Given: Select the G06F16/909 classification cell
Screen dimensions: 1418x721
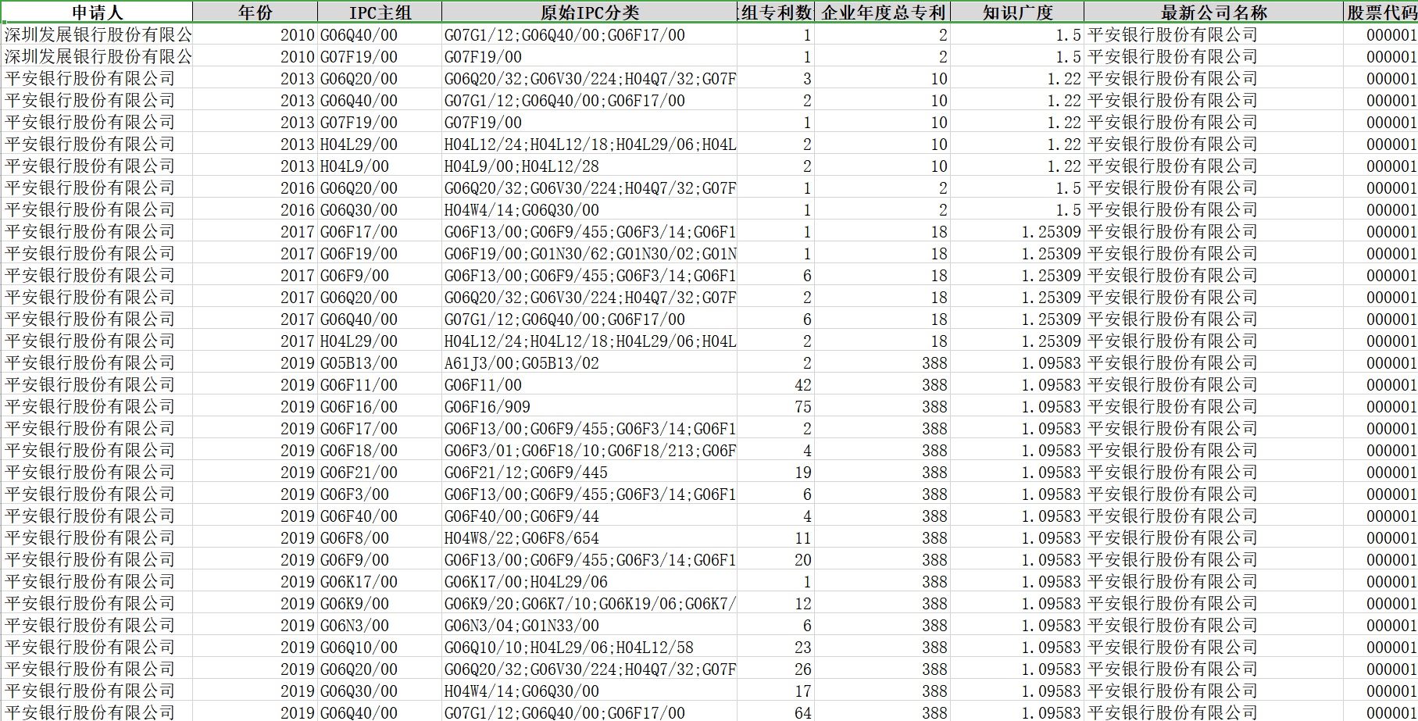Looking at the screenshot, I should tap(488, 407).
